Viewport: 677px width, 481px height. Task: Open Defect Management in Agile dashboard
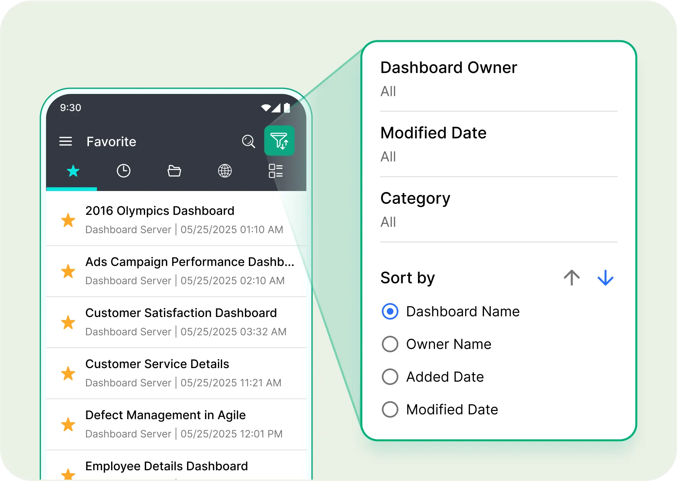coord(165,415)
